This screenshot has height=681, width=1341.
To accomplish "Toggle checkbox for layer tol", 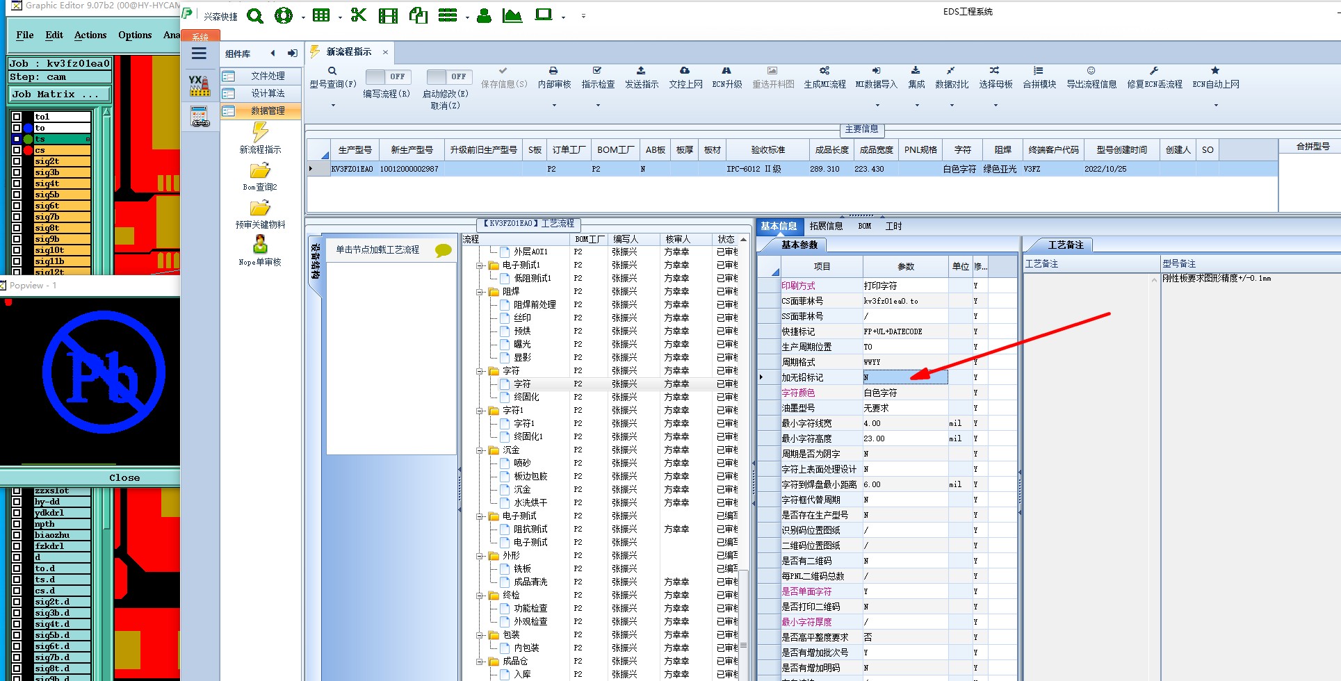I will 17,117.
